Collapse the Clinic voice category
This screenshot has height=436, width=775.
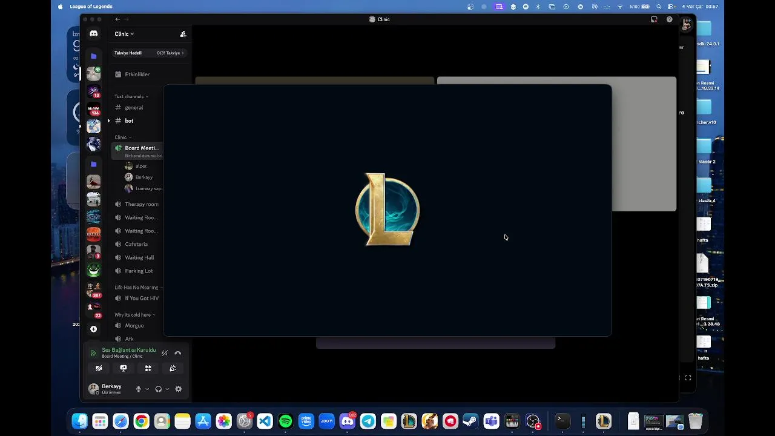[123, 137]
